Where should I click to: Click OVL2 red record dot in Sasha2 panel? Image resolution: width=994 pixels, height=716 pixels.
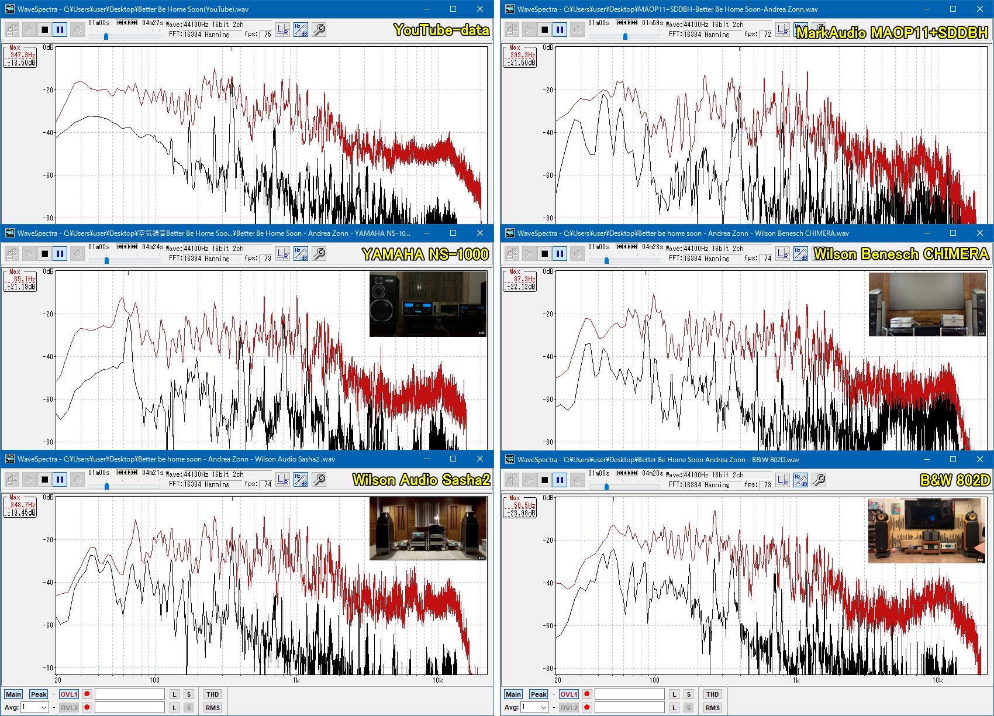point(87,707)
